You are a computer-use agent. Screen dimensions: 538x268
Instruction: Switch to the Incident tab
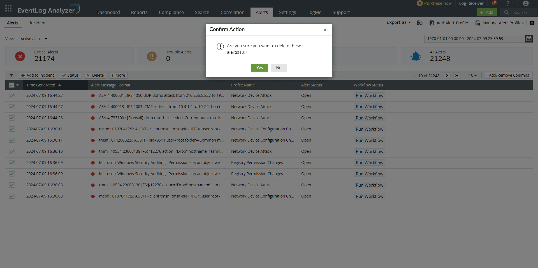(x=38, y=23)
